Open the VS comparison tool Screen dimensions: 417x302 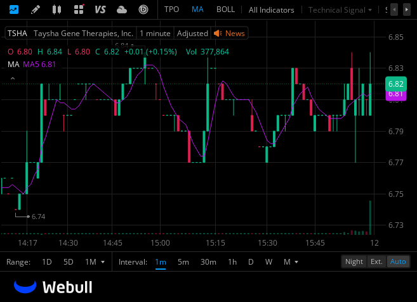100,9
